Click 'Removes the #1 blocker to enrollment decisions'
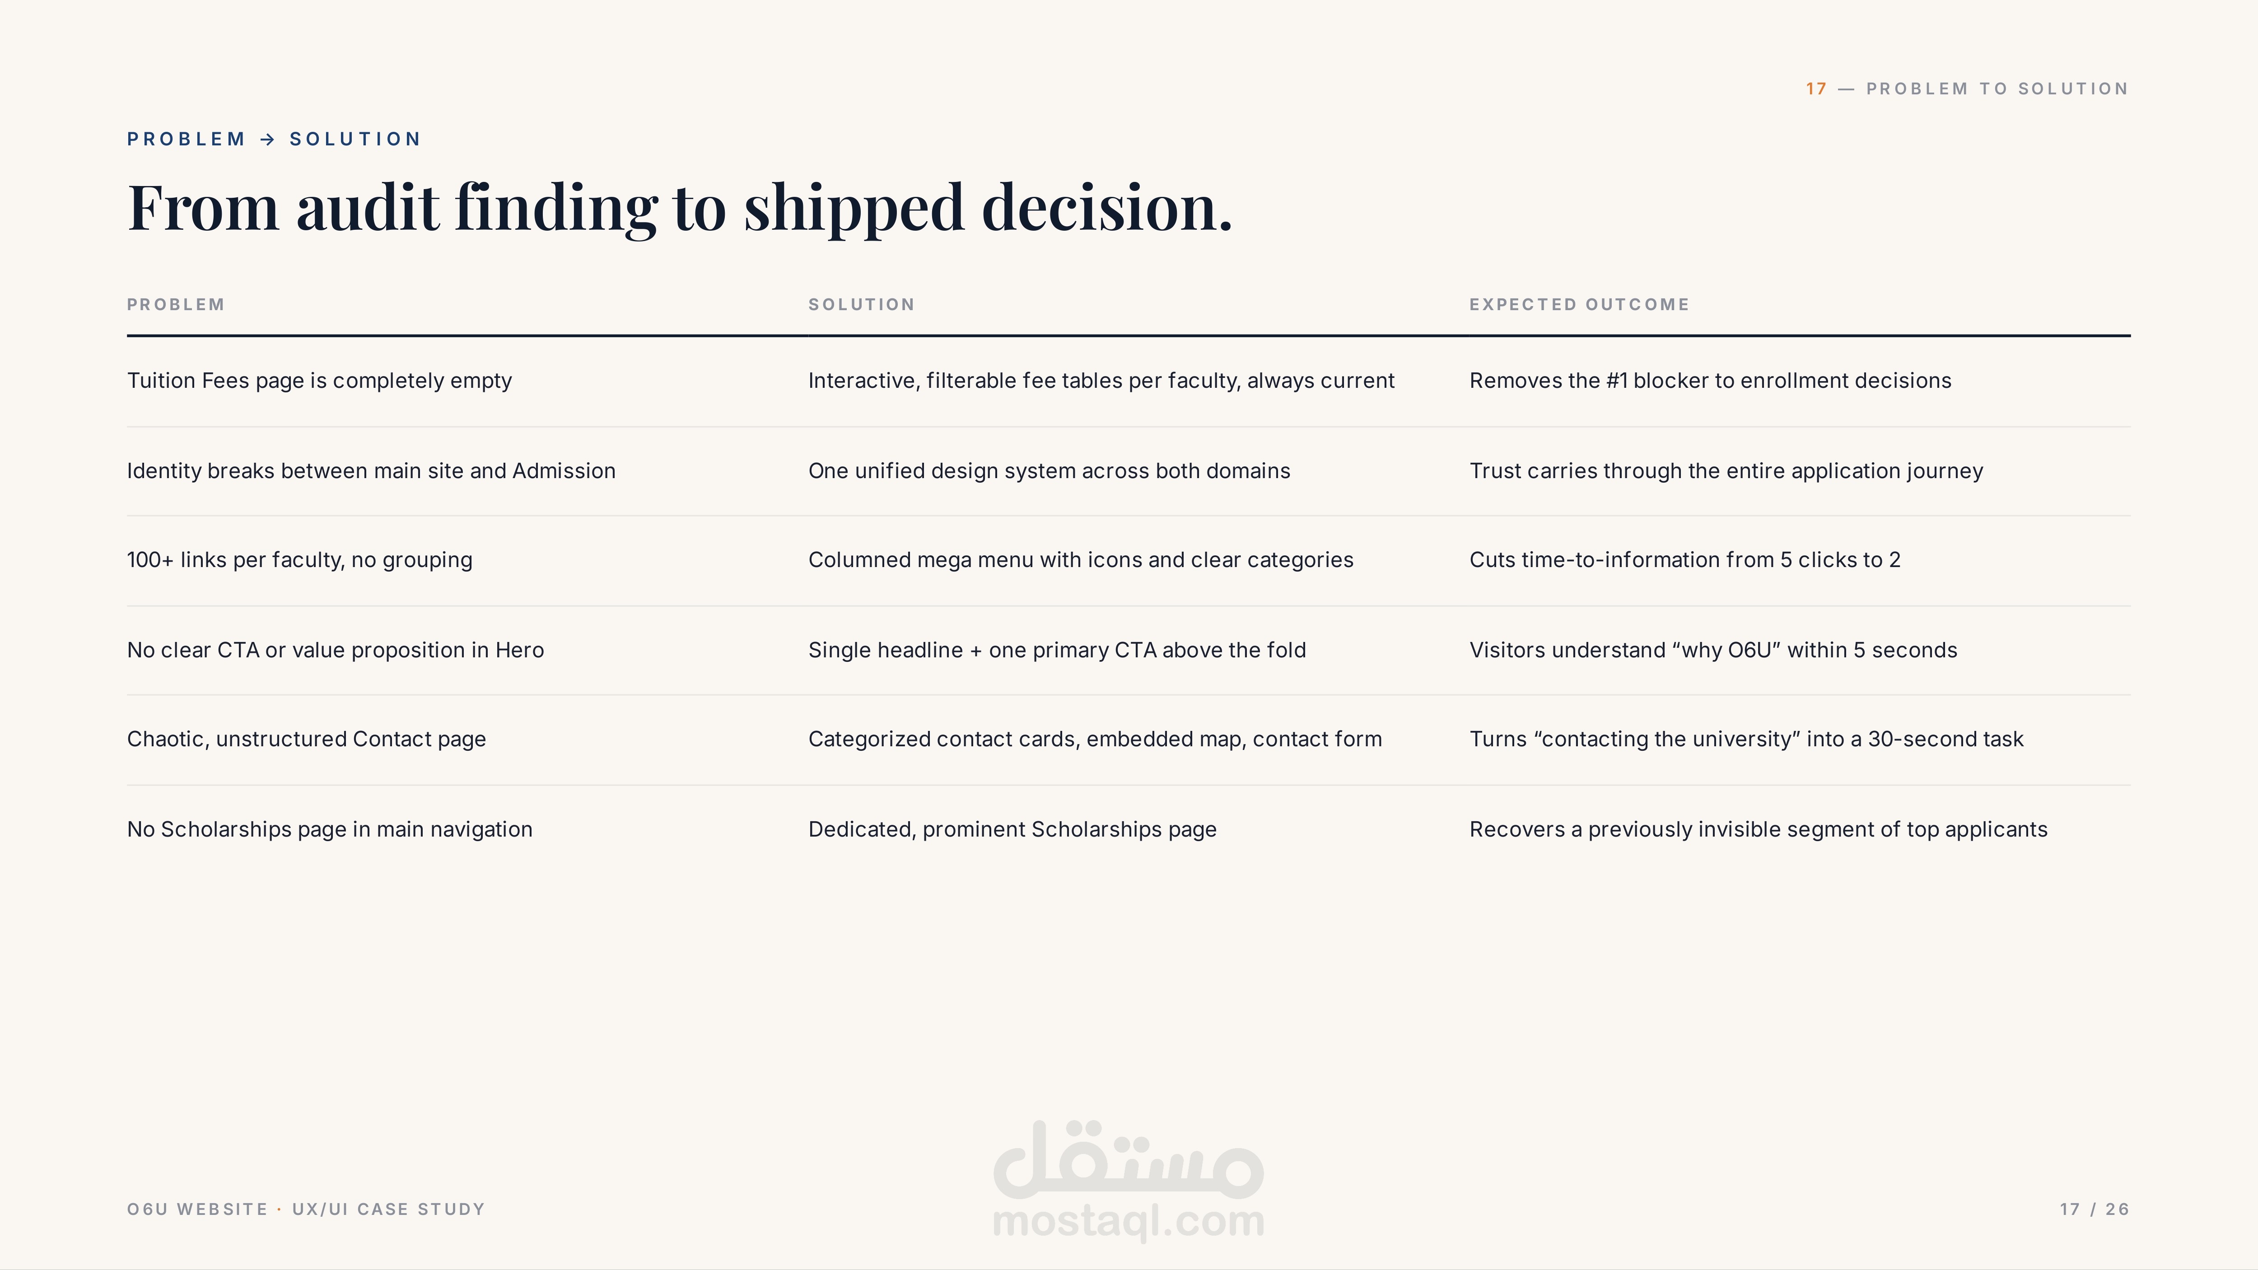The width and height of the screenshot is (2258, 1270). click(x=1710, y=381)
